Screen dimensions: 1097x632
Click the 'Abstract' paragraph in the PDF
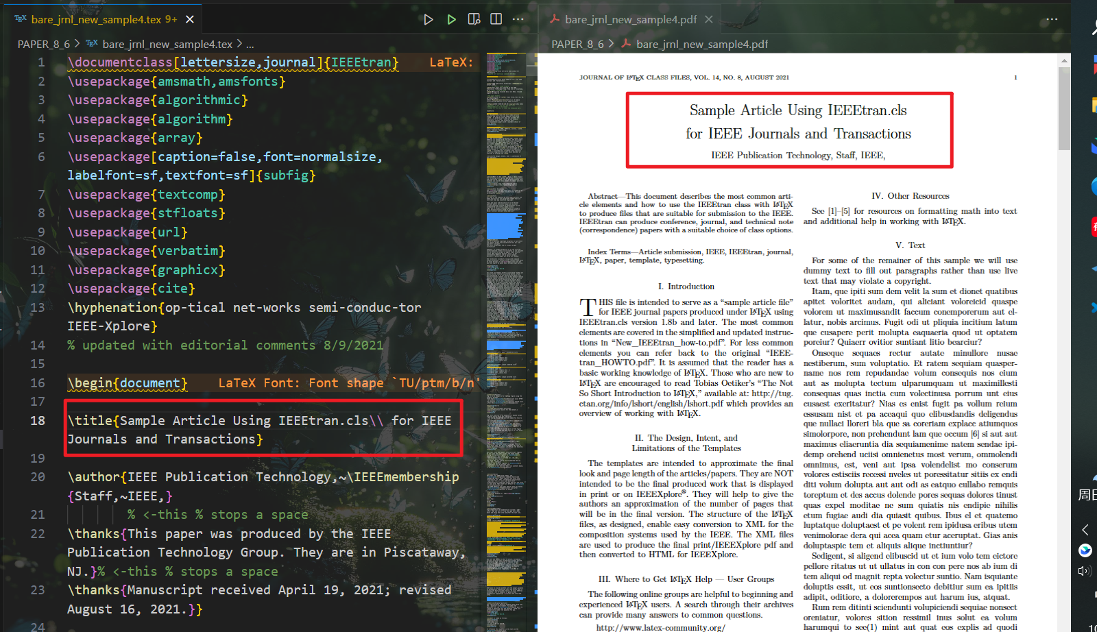click(686, 213)
